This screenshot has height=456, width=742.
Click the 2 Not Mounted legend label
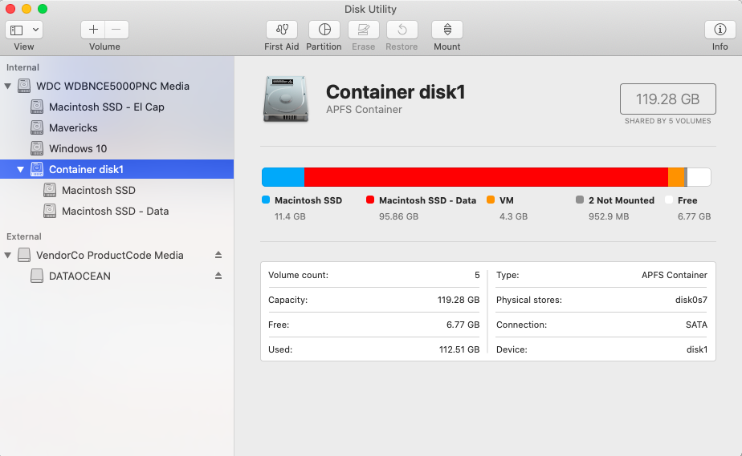point(622,200)
